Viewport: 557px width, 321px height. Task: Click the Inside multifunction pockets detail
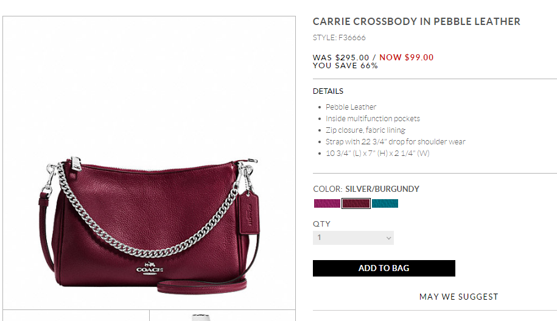coord(373,119)
